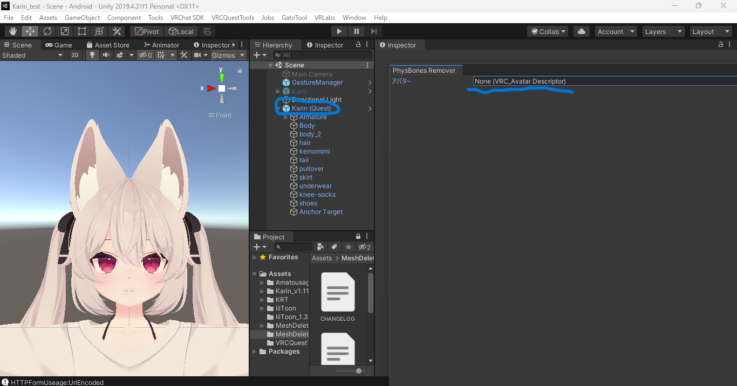Lock the PhysBones Remover window's Inspector panel
This screenshot has width=737, height=386.
(x=721, y=45)
